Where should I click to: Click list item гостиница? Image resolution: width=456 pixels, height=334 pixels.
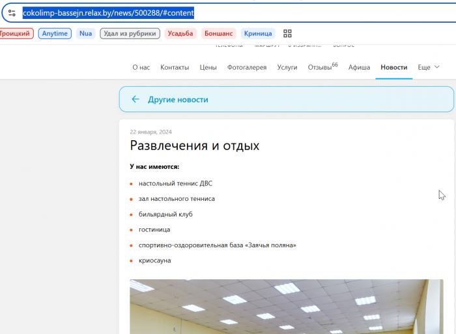coord(154,230)
